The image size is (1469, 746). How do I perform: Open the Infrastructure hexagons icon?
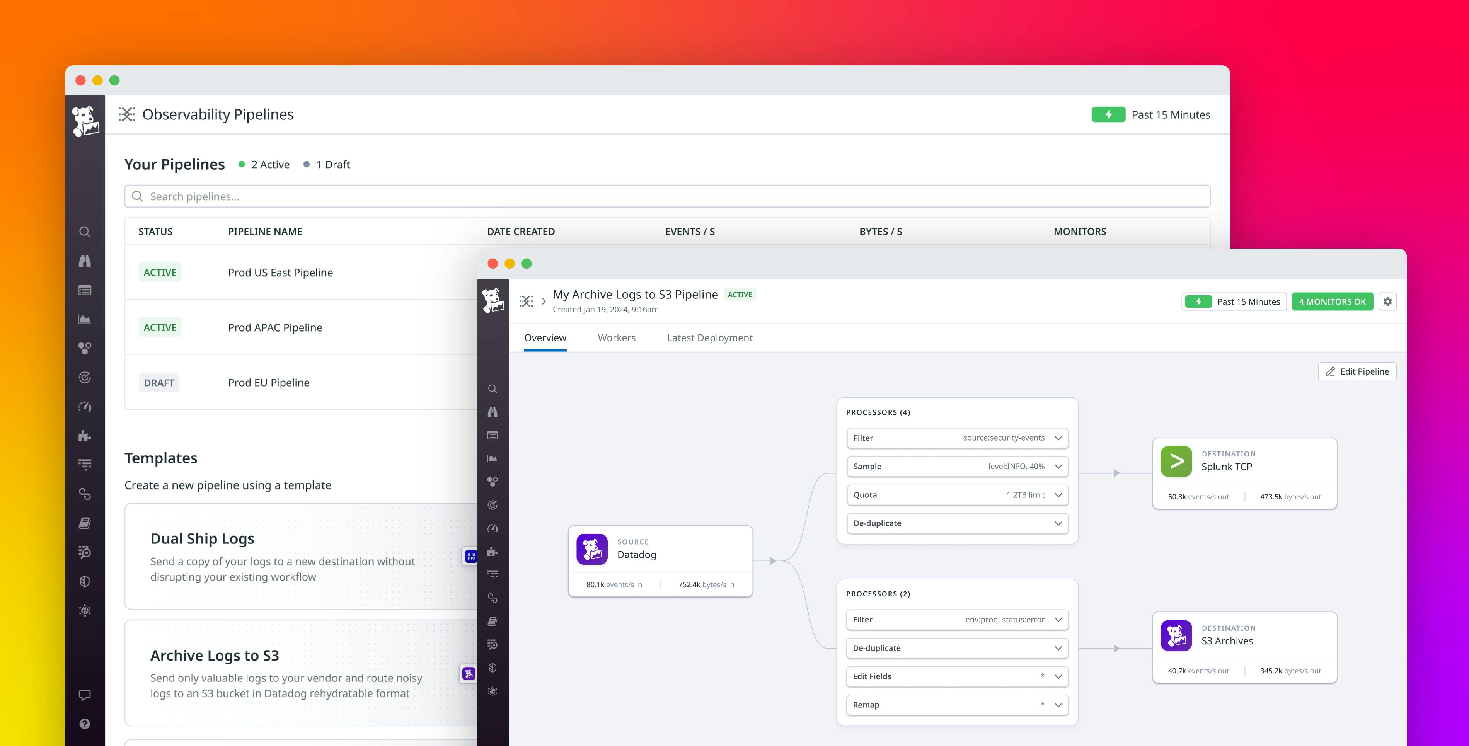(85, 348)
